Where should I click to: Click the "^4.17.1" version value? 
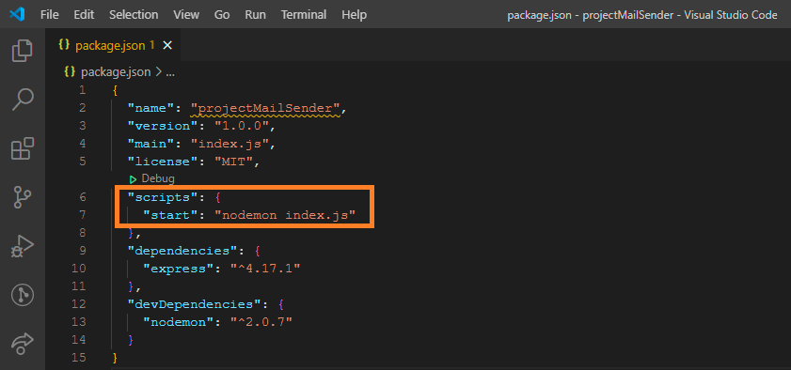tap(265, 269)
